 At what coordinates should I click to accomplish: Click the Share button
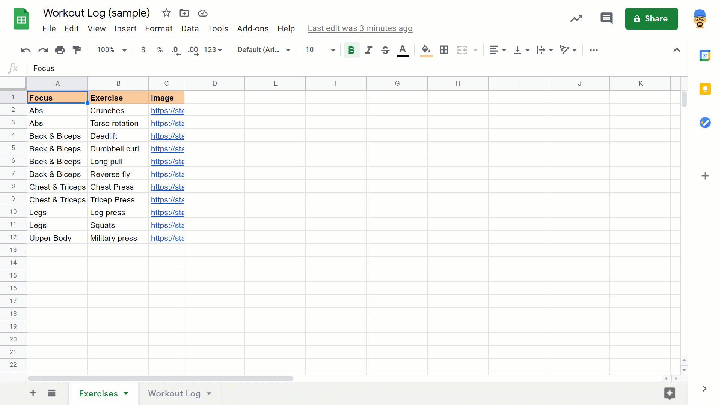[652, 19]
